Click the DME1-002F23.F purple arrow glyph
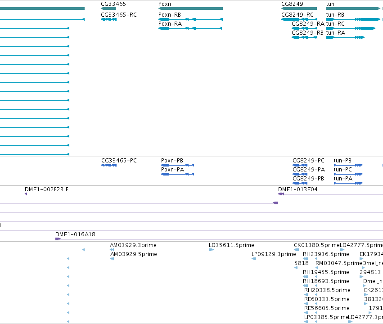Viewport: 383px width, 324px height. point(26,194)
